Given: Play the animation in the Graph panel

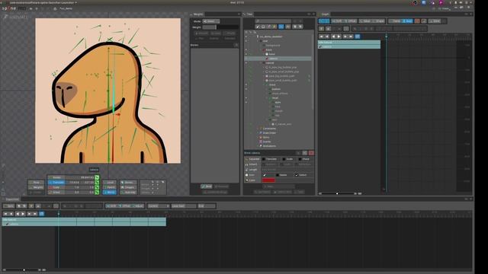Looking at the screenshot, I should point(339,37).
